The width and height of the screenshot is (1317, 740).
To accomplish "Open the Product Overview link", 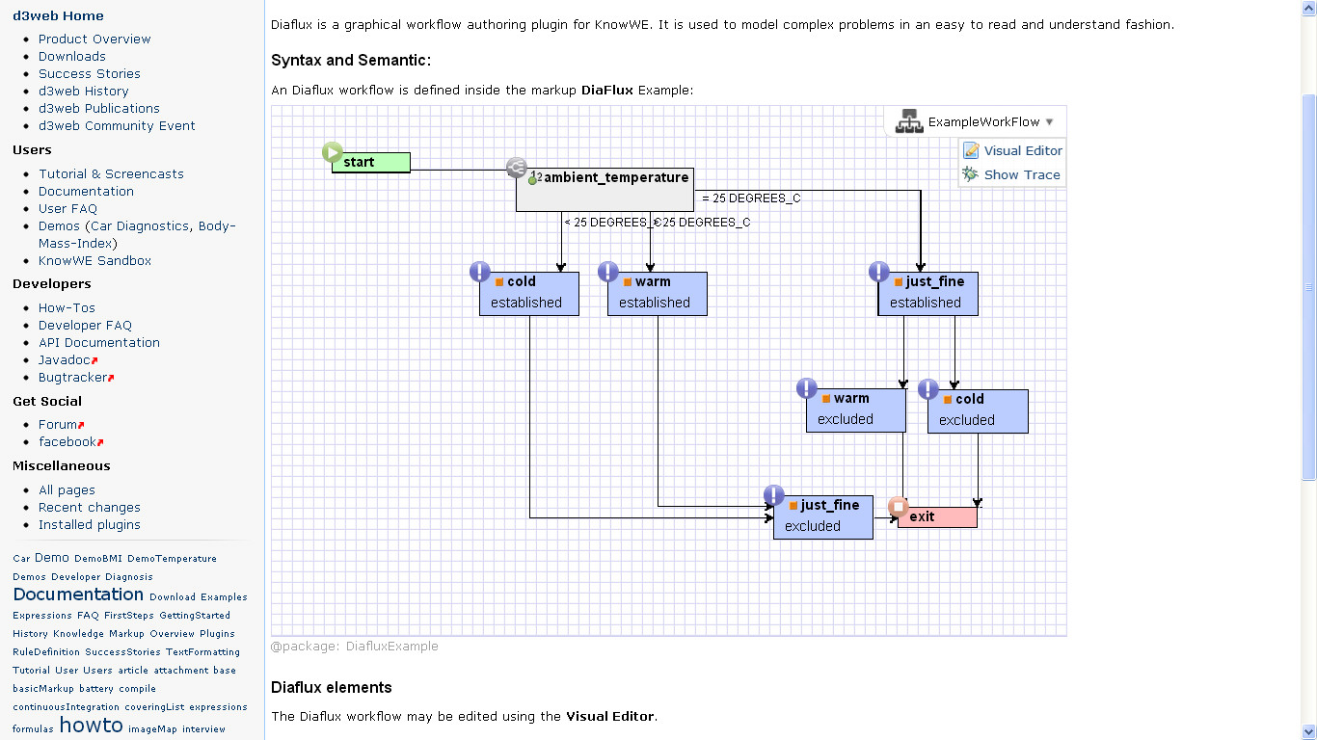I will pos(94,40).
